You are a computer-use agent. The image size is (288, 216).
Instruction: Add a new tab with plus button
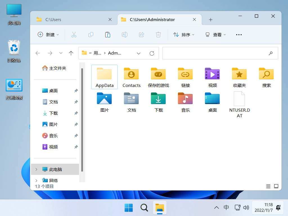point(211,19)
